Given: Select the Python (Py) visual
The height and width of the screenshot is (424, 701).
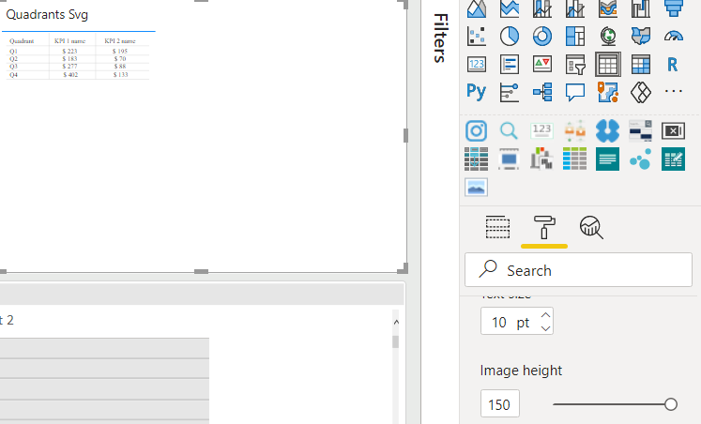Looking at the screenshot, I should 476,92.
